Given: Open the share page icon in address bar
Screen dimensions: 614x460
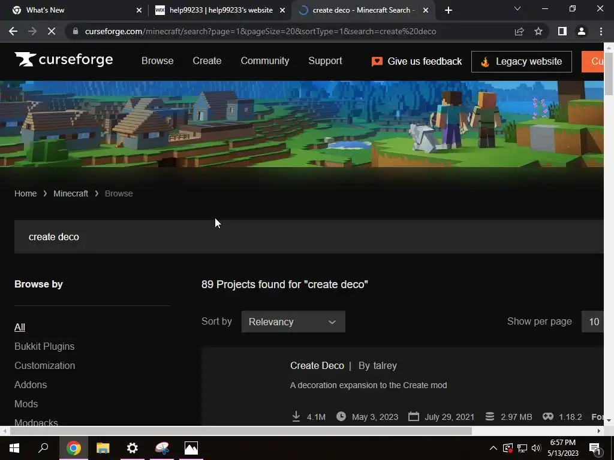Looking at the screenshot, I should 519,31.
